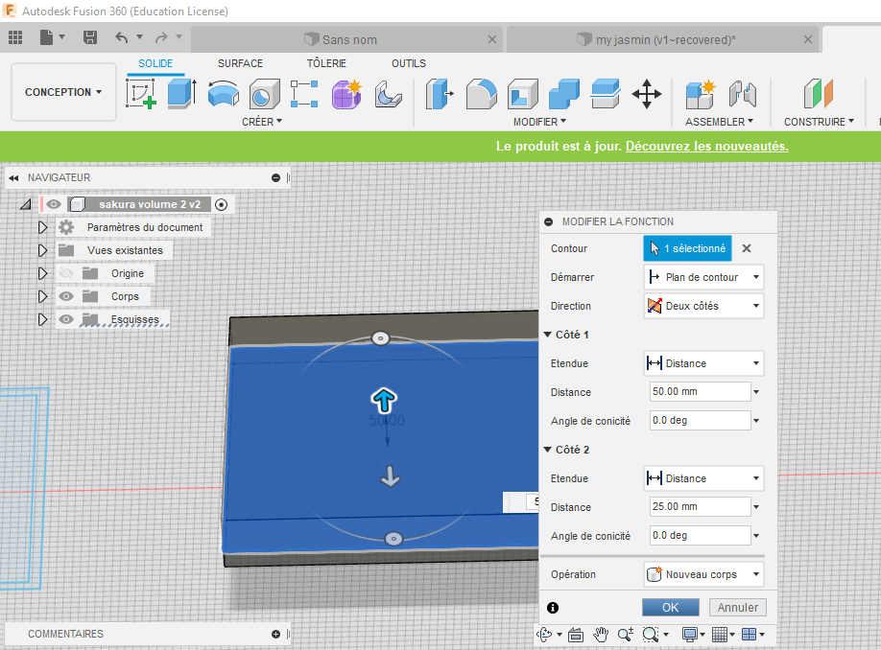Open Côté 1 Etendue Distance dropdown

[703, 363]
